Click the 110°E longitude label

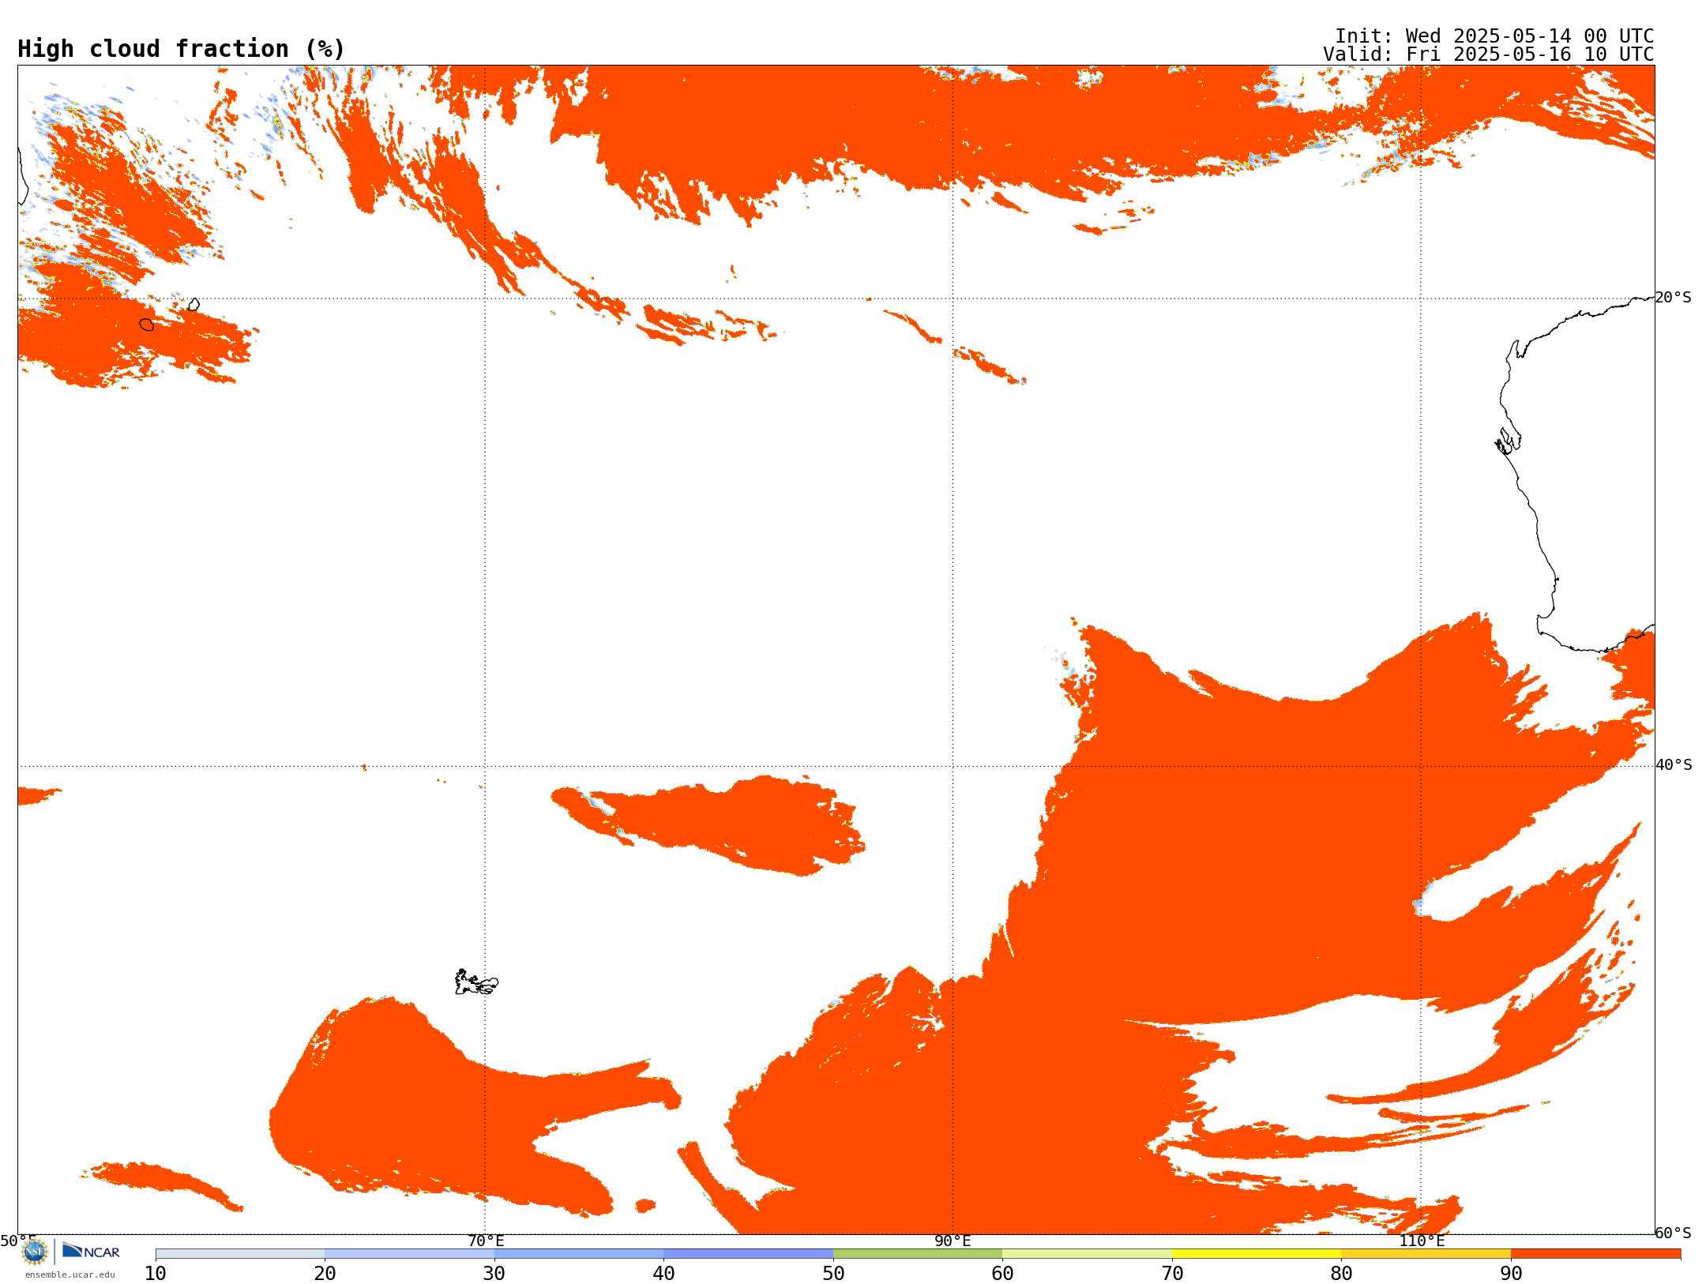1422,1241
